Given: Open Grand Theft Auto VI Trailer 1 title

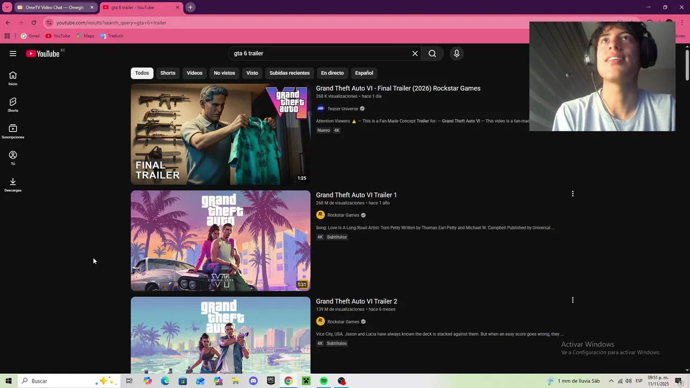Looking at the screenshot, I should (356, 195).
